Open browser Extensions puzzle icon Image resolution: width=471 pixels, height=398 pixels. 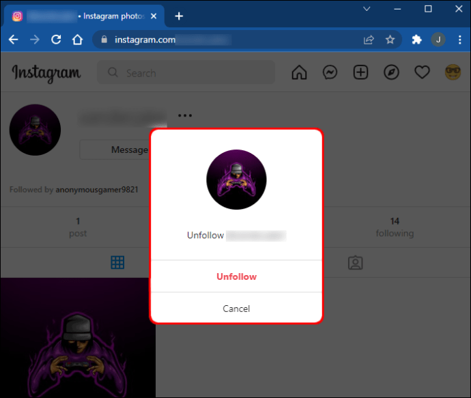(x=416, y=40)
